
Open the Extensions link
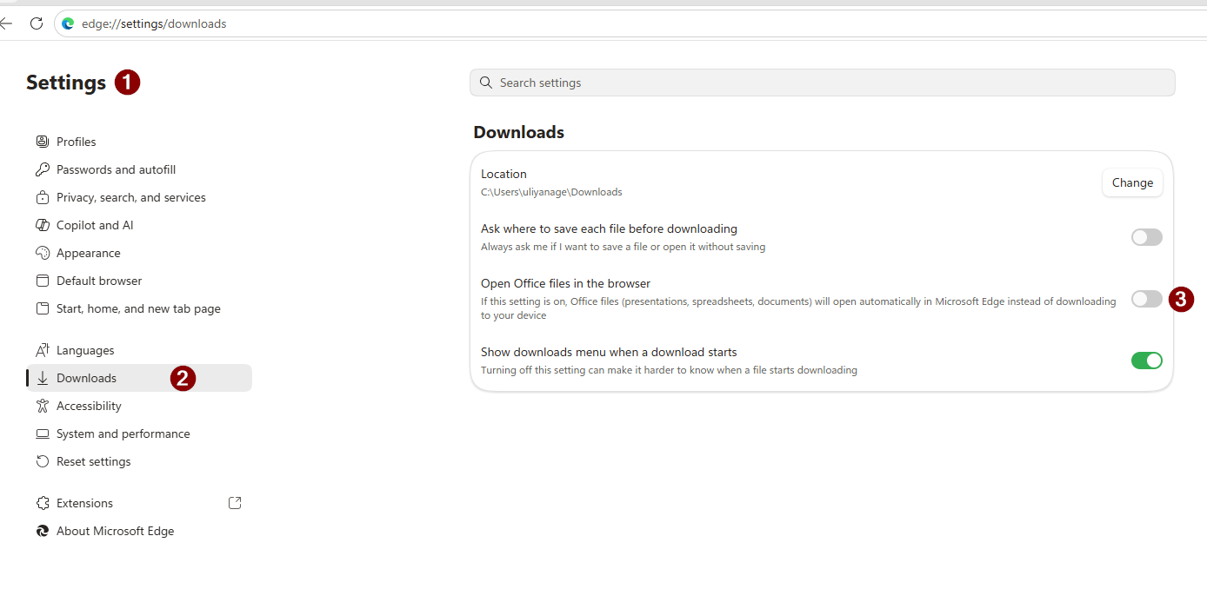(139, 503)
